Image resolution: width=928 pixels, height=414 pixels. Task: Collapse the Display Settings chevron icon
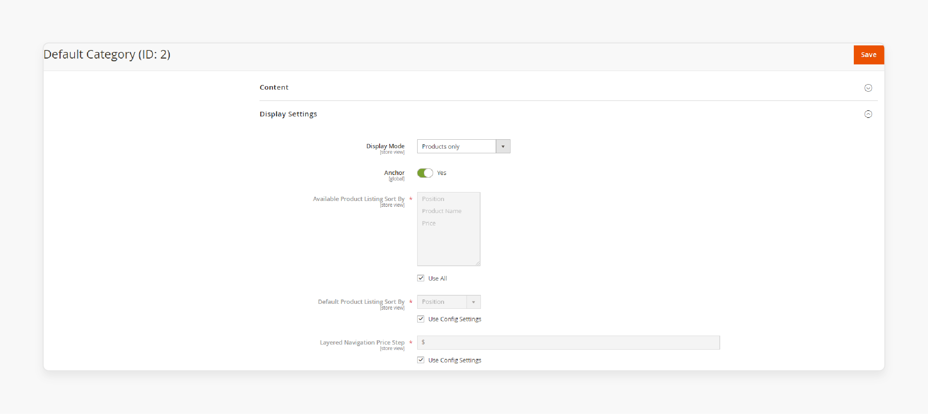click(x=868, y=114)
